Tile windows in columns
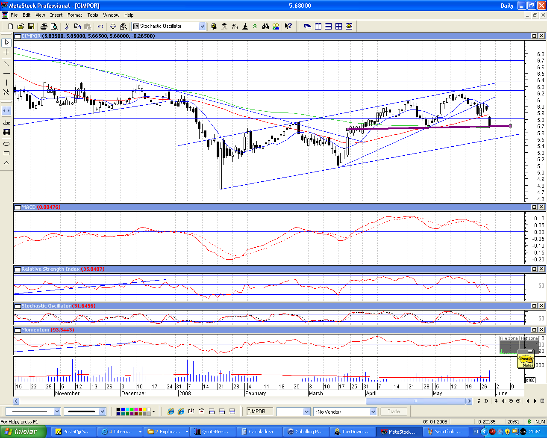 (x=318, y=27)
